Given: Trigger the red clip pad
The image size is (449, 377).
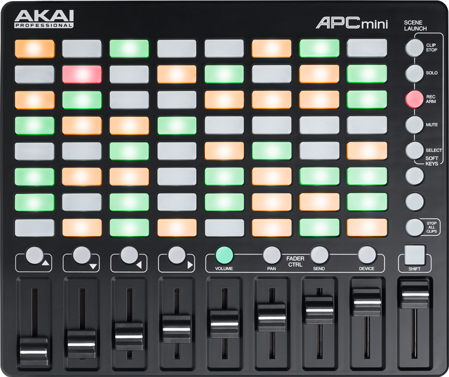Looking at the screenshot, I should pos(82,74).
